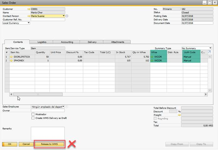The height and width of the screenshot is (150, 218).
Task: Click the link arrow beside customer code C0001
Action: 29,9
